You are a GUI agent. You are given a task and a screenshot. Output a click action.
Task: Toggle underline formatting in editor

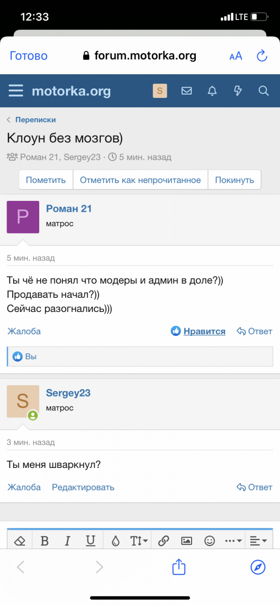click(x=91, y=541)
